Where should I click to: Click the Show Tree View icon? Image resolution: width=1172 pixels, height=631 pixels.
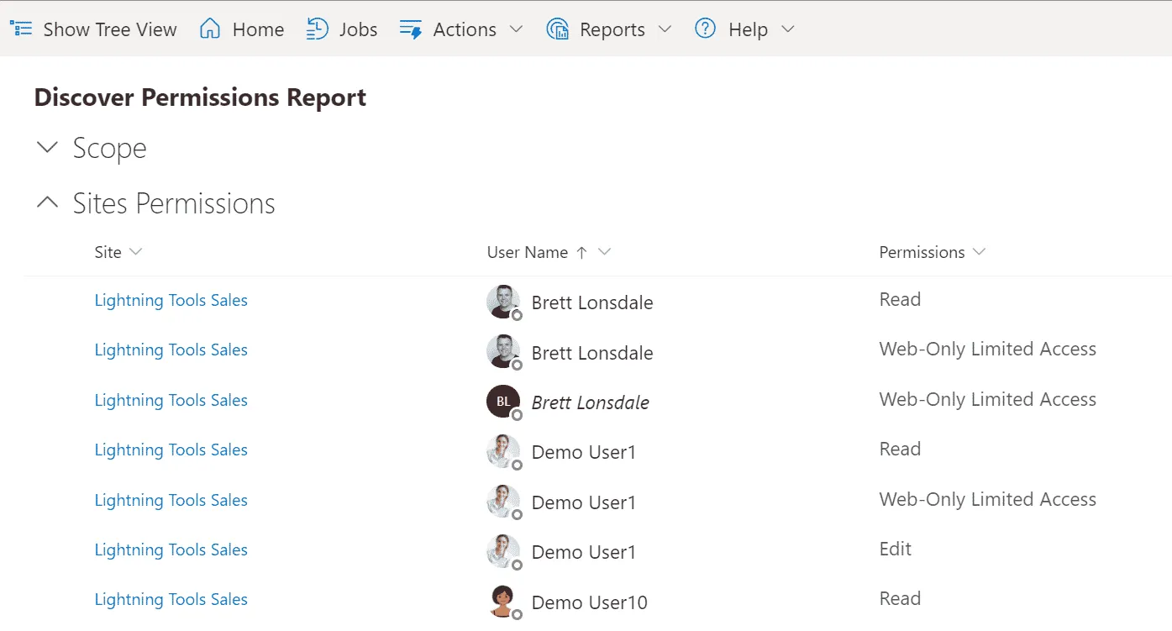tap(20, 28)
